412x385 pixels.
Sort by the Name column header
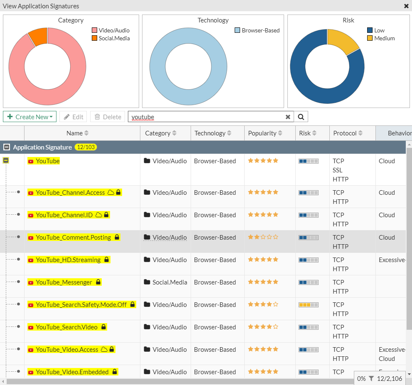tap(78, 133)
